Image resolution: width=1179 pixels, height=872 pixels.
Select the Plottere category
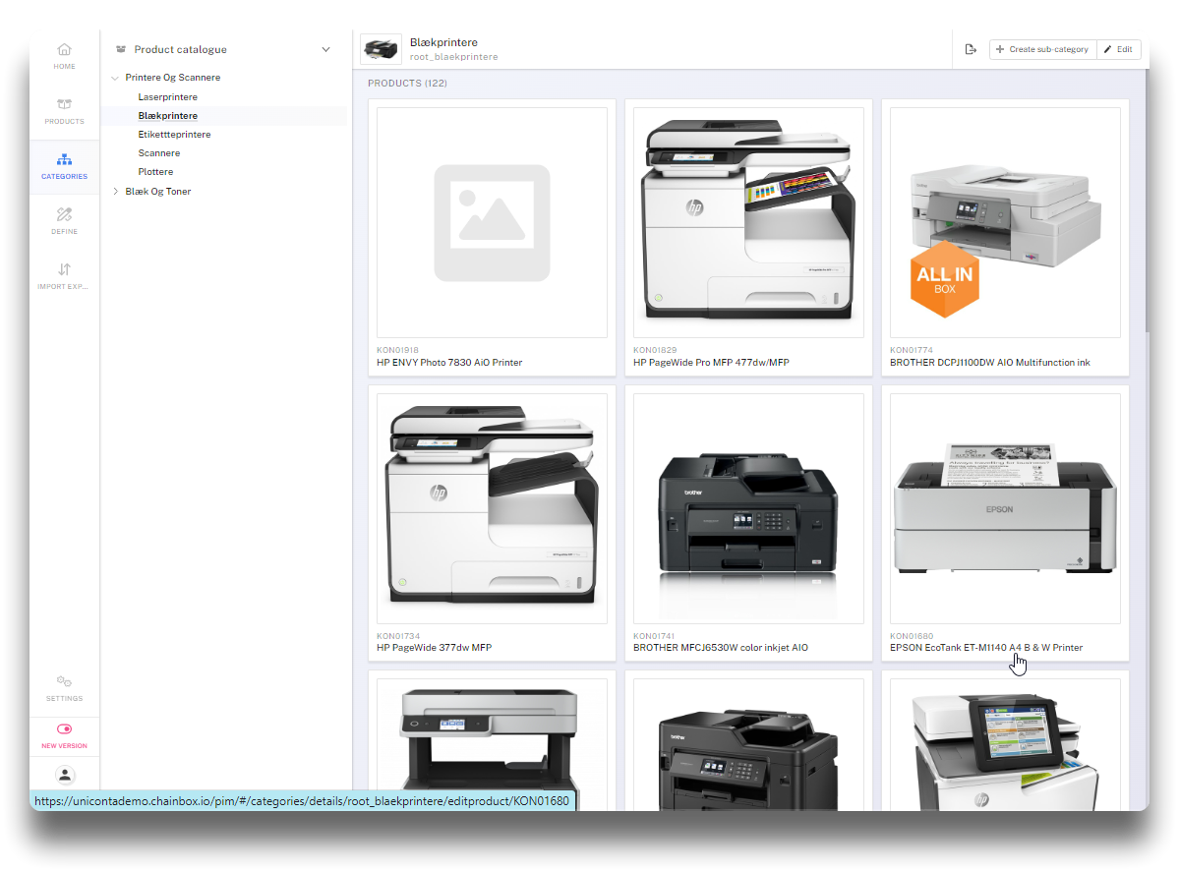(155, 172)
